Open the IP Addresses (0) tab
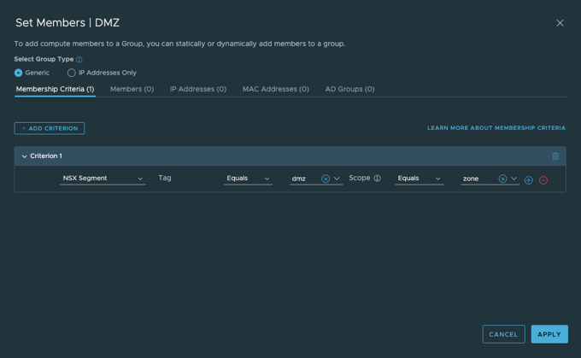581x358 pixels. 198,89
